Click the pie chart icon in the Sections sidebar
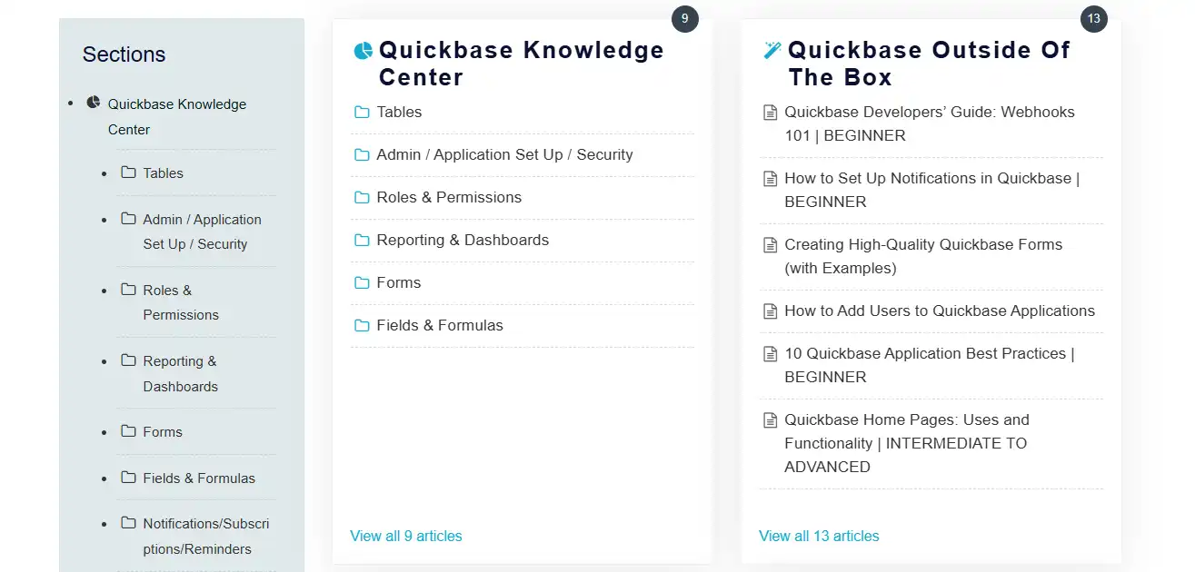Screen dimensions: 1195x572 click(93, 103)
